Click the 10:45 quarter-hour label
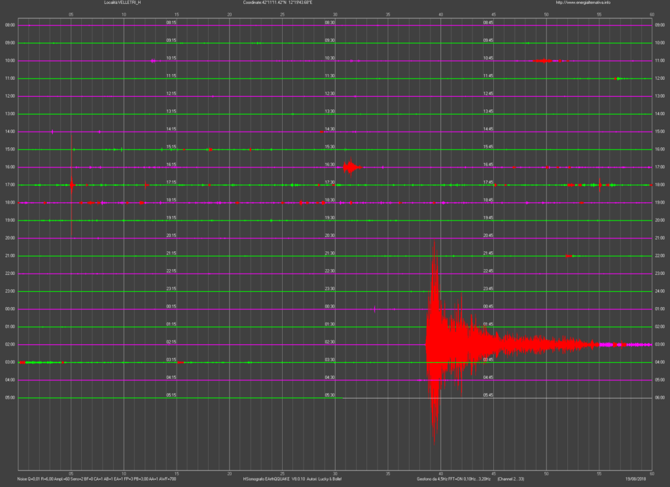This screenshot has width=670, height=487. [x=488, y=58]
